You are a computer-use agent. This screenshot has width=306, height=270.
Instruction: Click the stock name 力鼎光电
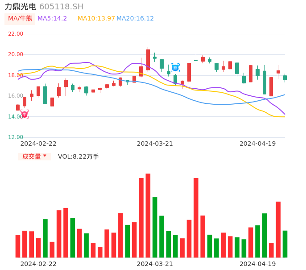(x=21, y=7)
